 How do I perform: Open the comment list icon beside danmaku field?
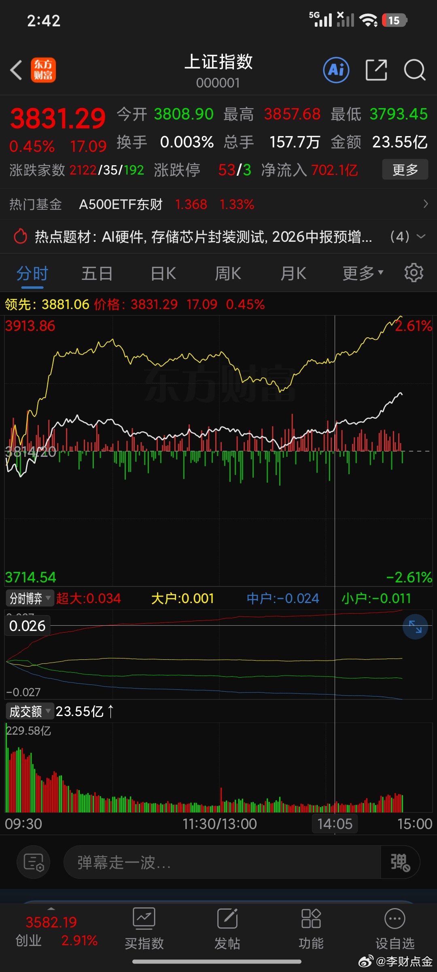click(33, 862)
